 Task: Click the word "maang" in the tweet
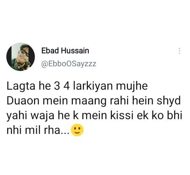[89, 101]
